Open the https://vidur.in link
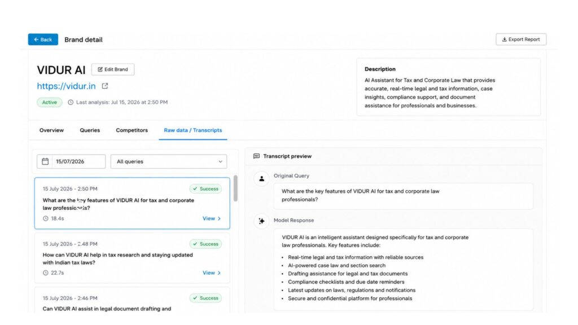Screen dimensions: 578x325 [x=67, y=86]
